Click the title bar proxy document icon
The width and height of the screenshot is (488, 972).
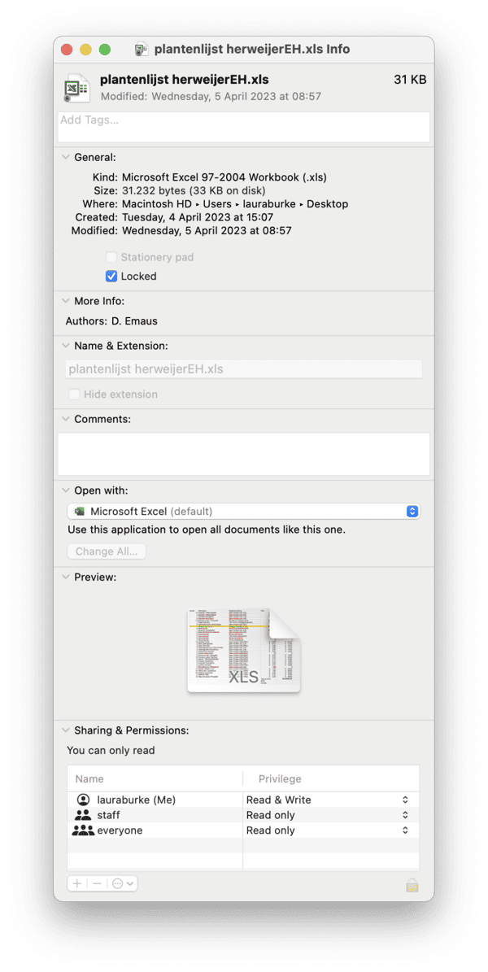141,49
